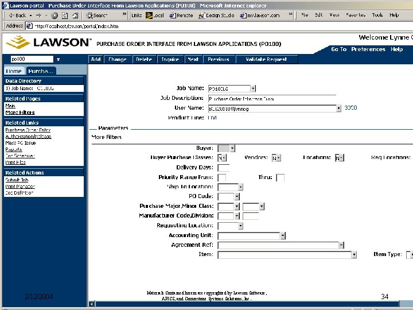The image size is (413, 310).
Task: Open the Design Studio link shortcut
Action: click(x=216, y=15)
